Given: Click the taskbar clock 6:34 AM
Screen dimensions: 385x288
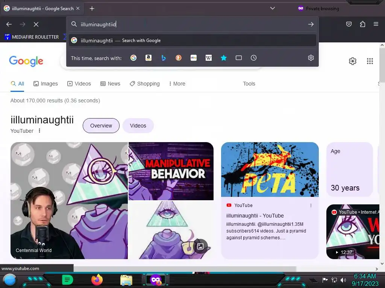Looking at the screenshot, I should pyautogui.click(x=365, y=276).
